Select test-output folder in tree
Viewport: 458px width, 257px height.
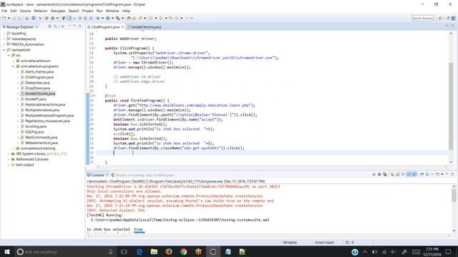click(25, 165)
